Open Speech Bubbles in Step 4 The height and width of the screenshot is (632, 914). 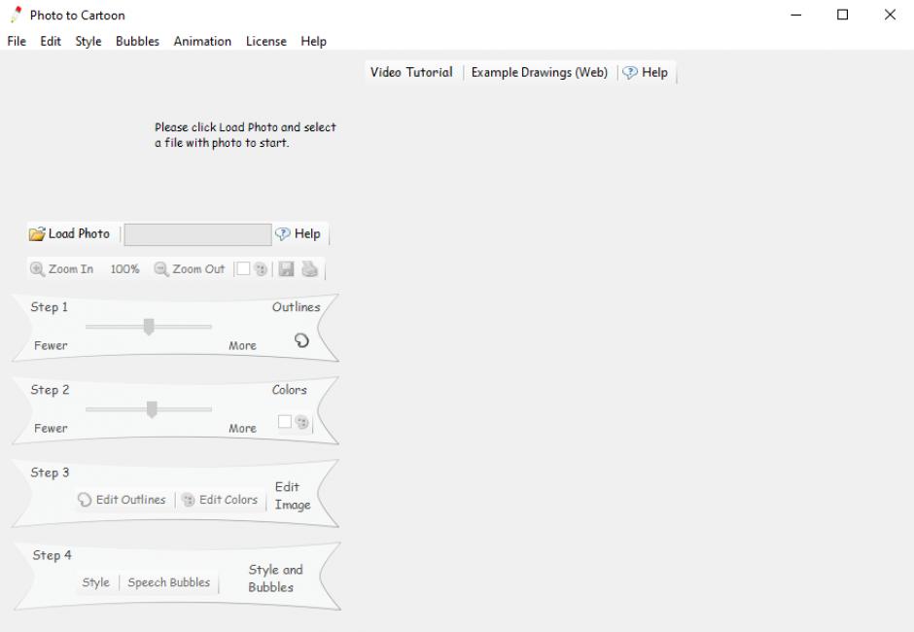(x=169, y=582)
